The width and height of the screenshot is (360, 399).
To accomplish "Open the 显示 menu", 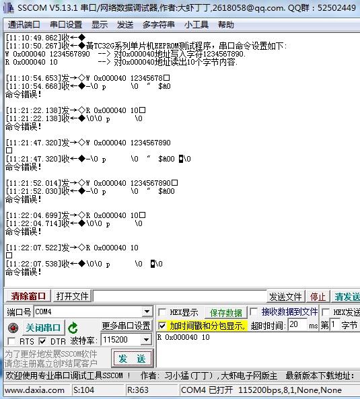I will click(x=100, y=25).
